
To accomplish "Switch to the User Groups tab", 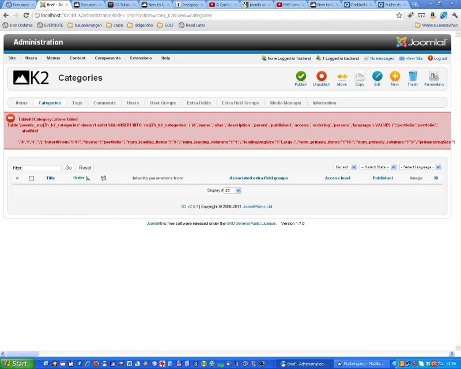I will [x=163, y=103].
